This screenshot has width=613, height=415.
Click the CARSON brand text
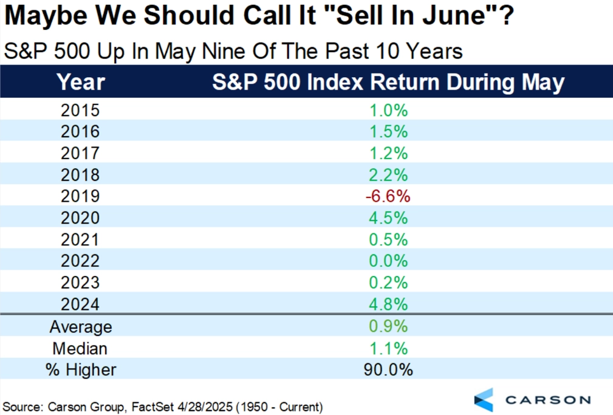point(548,400)
